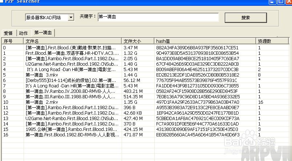Select file 第一滴血.IV.Rambo.IV.2008.BD-RMVB
The image size is (292, 161).
coord(70,91)
